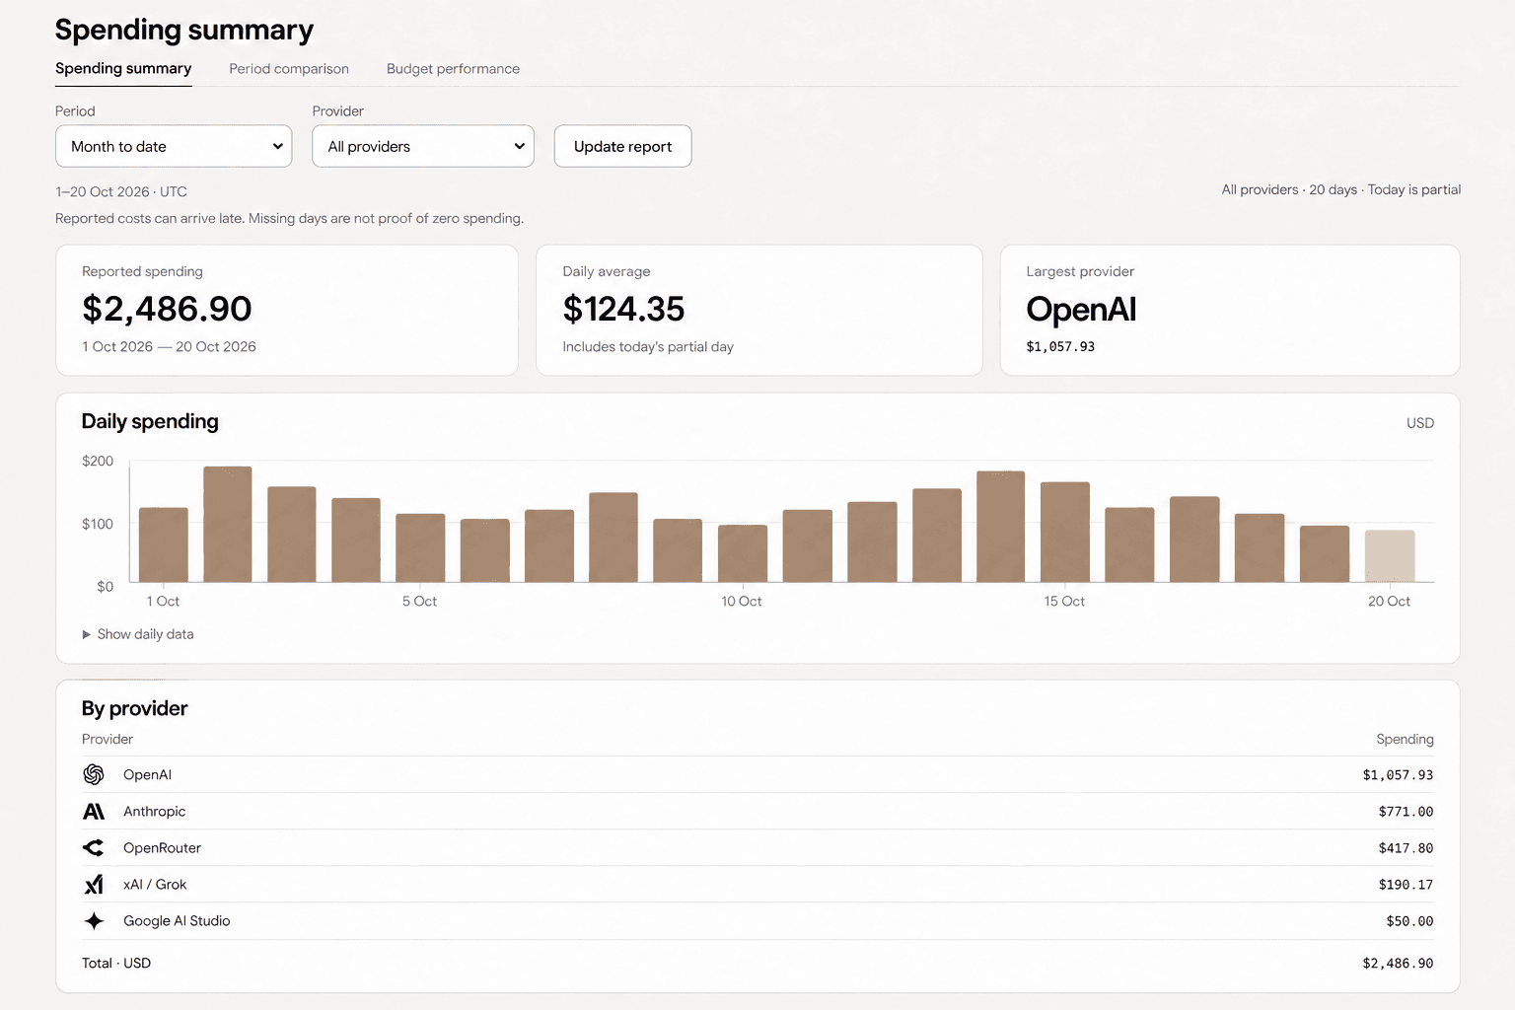Open the Period dropdown showing Month to date
Screen dimensions: 1515x1010
174,146
